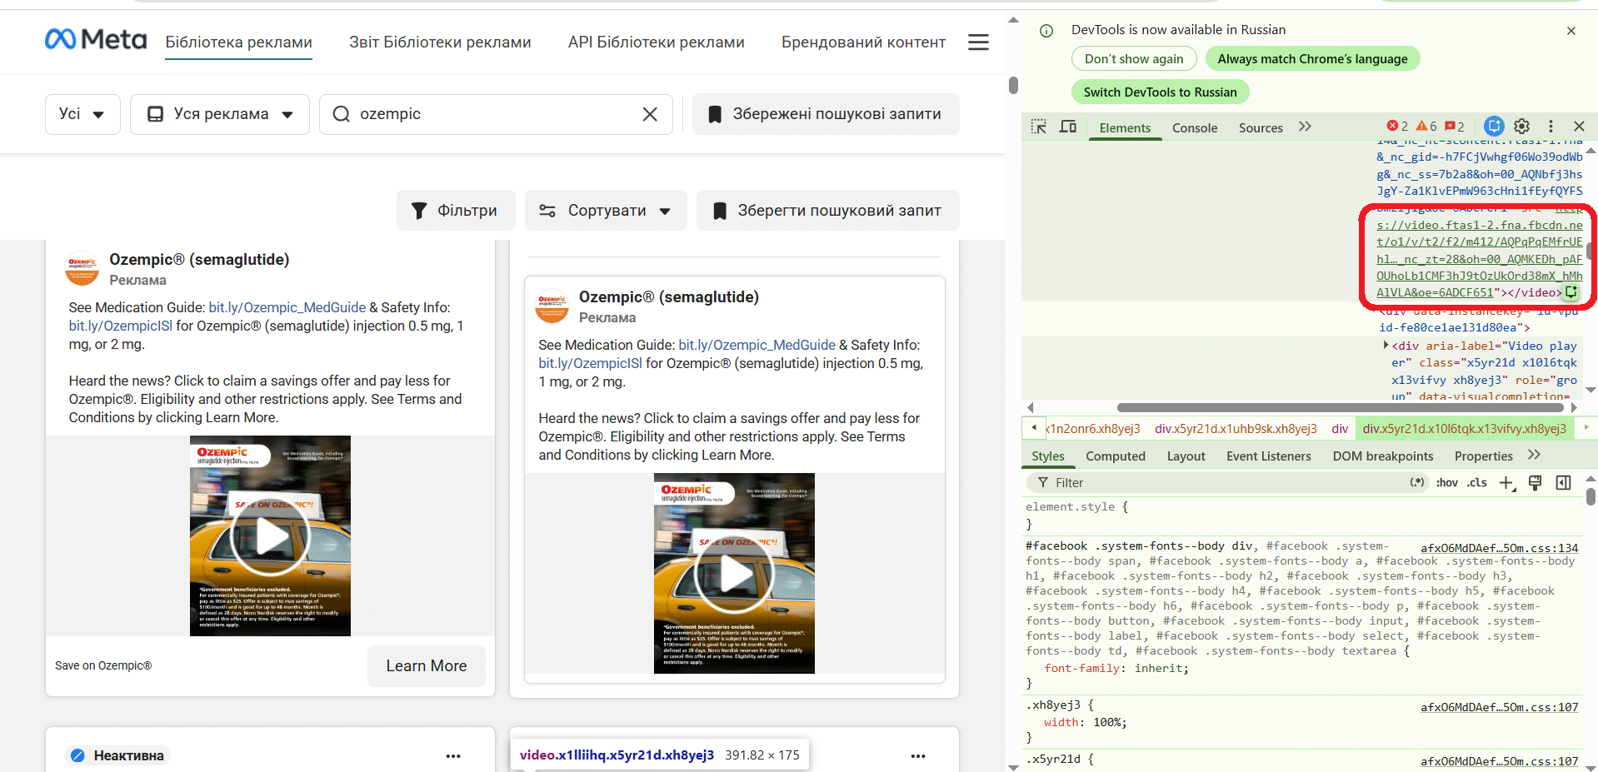Toggle the :hov element state panel
The image size is (1598, 772).
1447,483
